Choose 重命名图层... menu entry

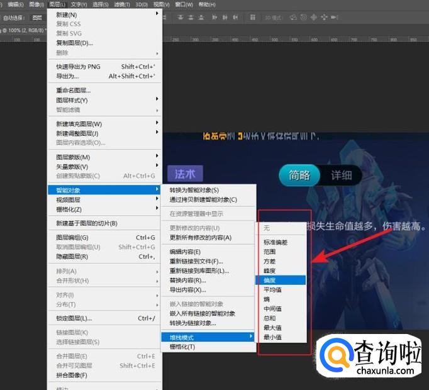tap(104, 91)
